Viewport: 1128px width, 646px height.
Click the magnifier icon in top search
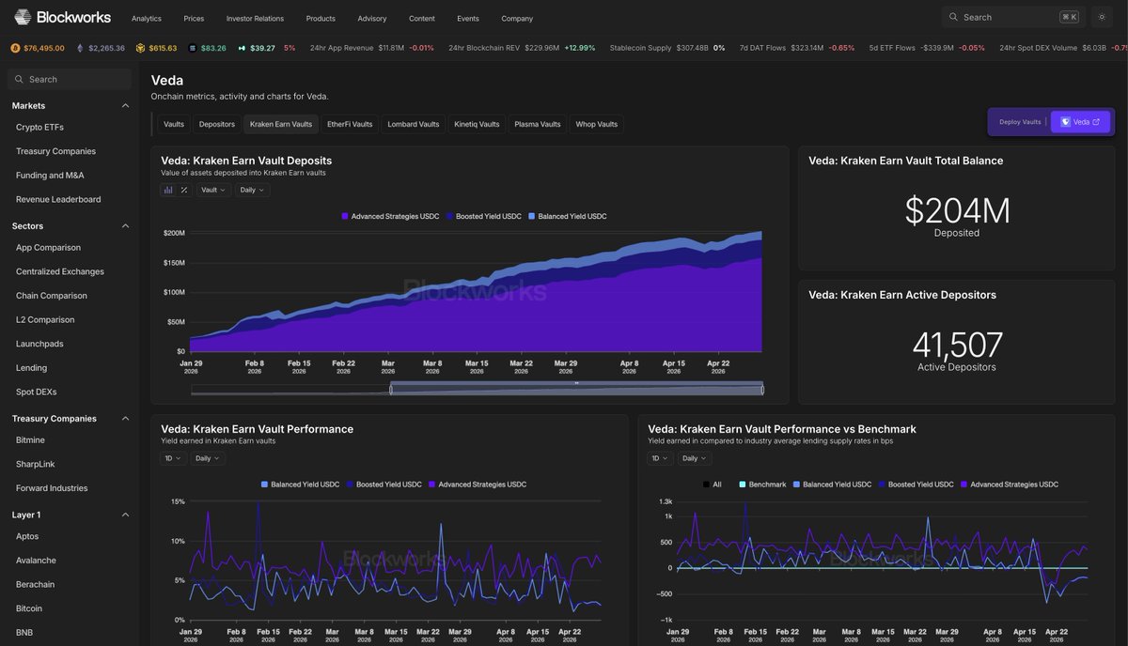(x=953, y=17)
